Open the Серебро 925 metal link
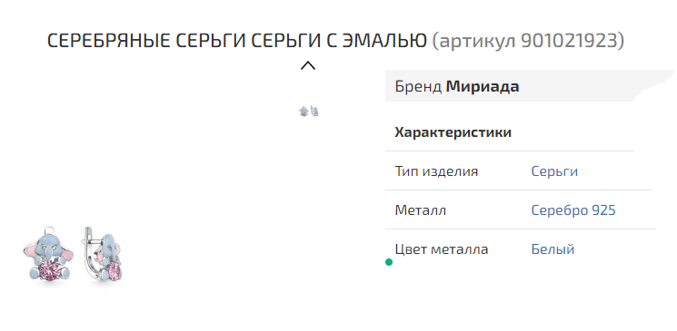This screenshot has height=331, width=677. coord(573,210)
